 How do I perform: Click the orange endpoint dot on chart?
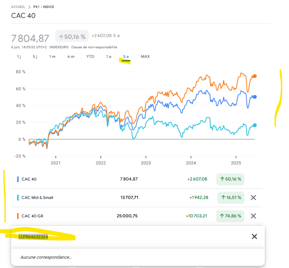(x=255, y=76)
